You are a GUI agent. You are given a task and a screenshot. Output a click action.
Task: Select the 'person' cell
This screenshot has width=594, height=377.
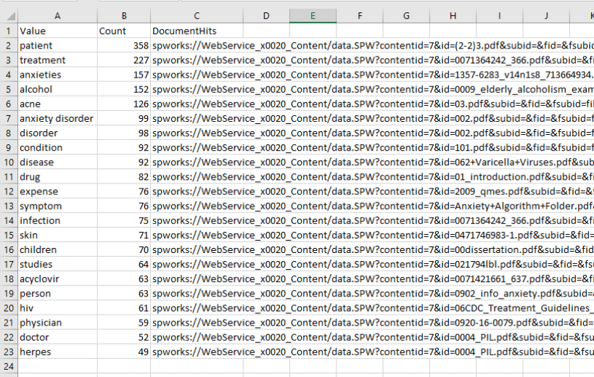coord(57,294)
